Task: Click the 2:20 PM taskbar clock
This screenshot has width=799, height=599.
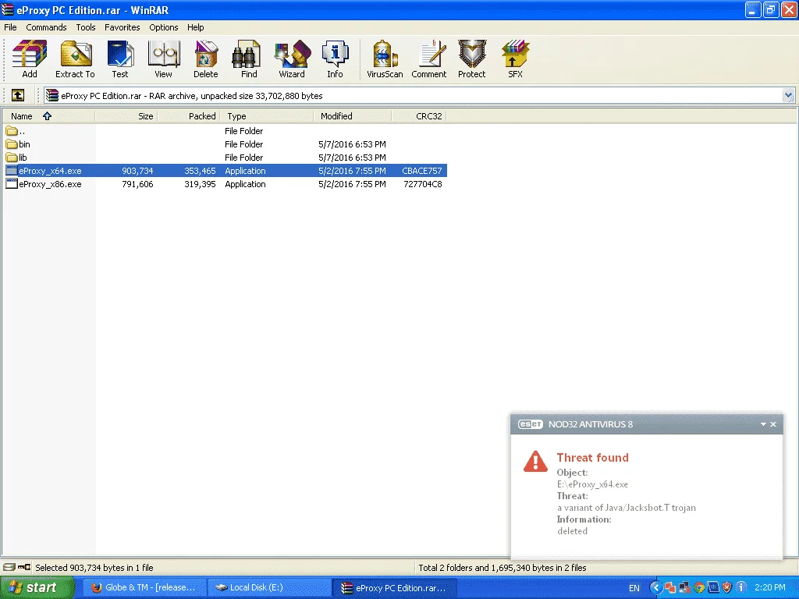Action: pyautogui.click(x=770, y=587)
